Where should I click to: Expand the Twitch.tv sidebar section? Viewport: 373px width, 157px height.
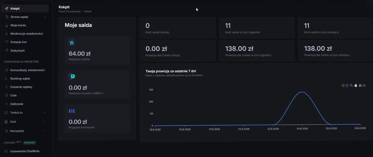pos(45,113)
